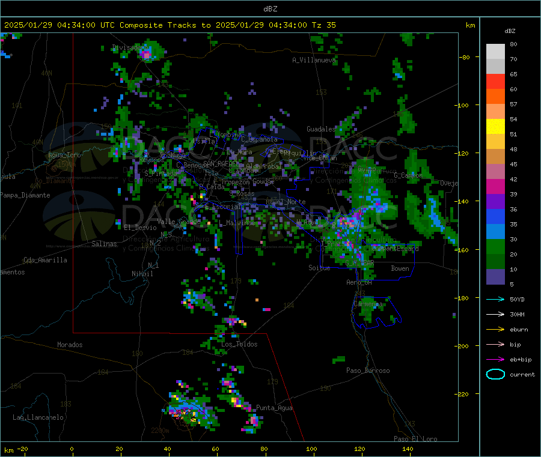The width and height of the screenshot is (541, 457).
Task: Pick the magenta 42 dBZ color swatch
Action: tap(495, 186)
